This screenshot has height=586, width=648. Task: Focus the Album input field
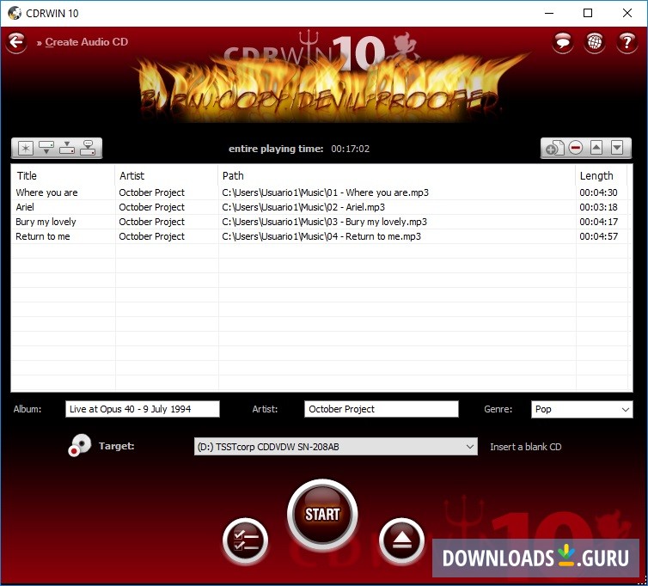143,409
